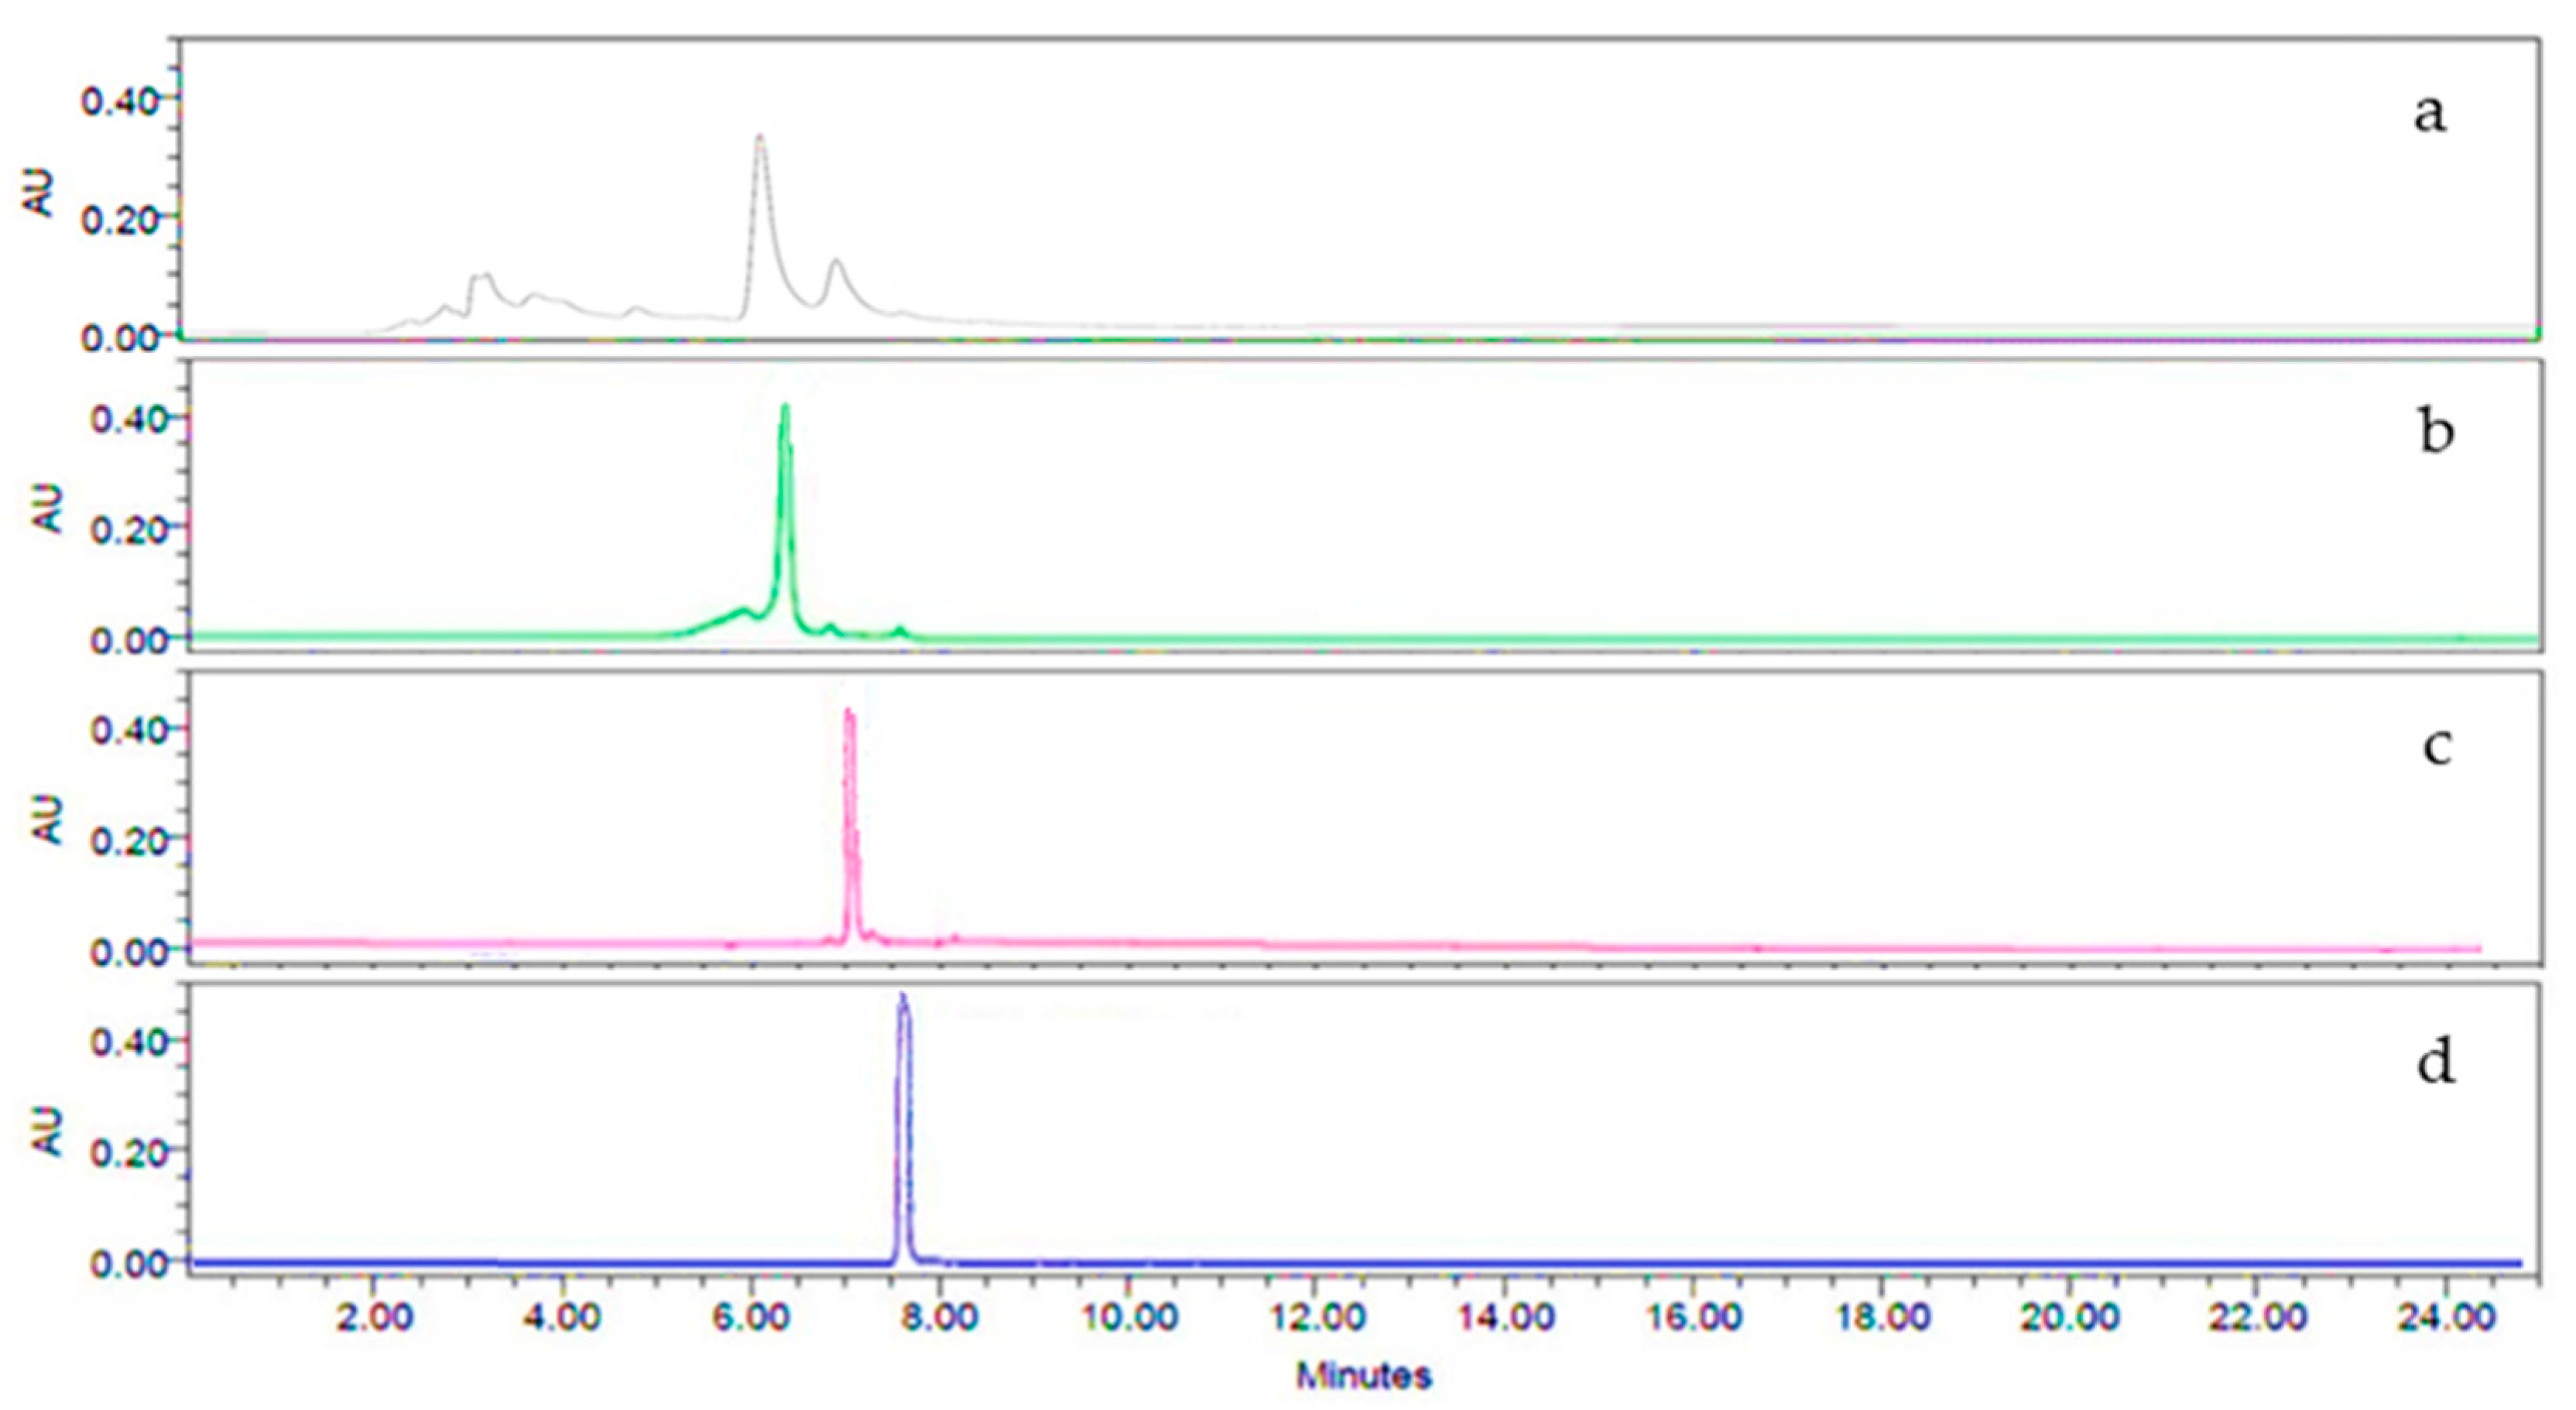The image size is (2576, 1410).
Task: Click the 0.20 y-axis label in panel c
Action: [130, 842]
